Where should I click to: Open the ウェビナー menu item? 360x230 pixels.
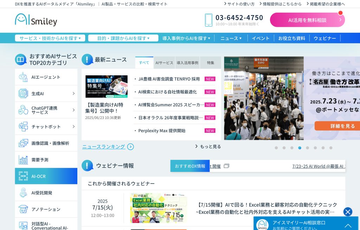click(324, 38)
